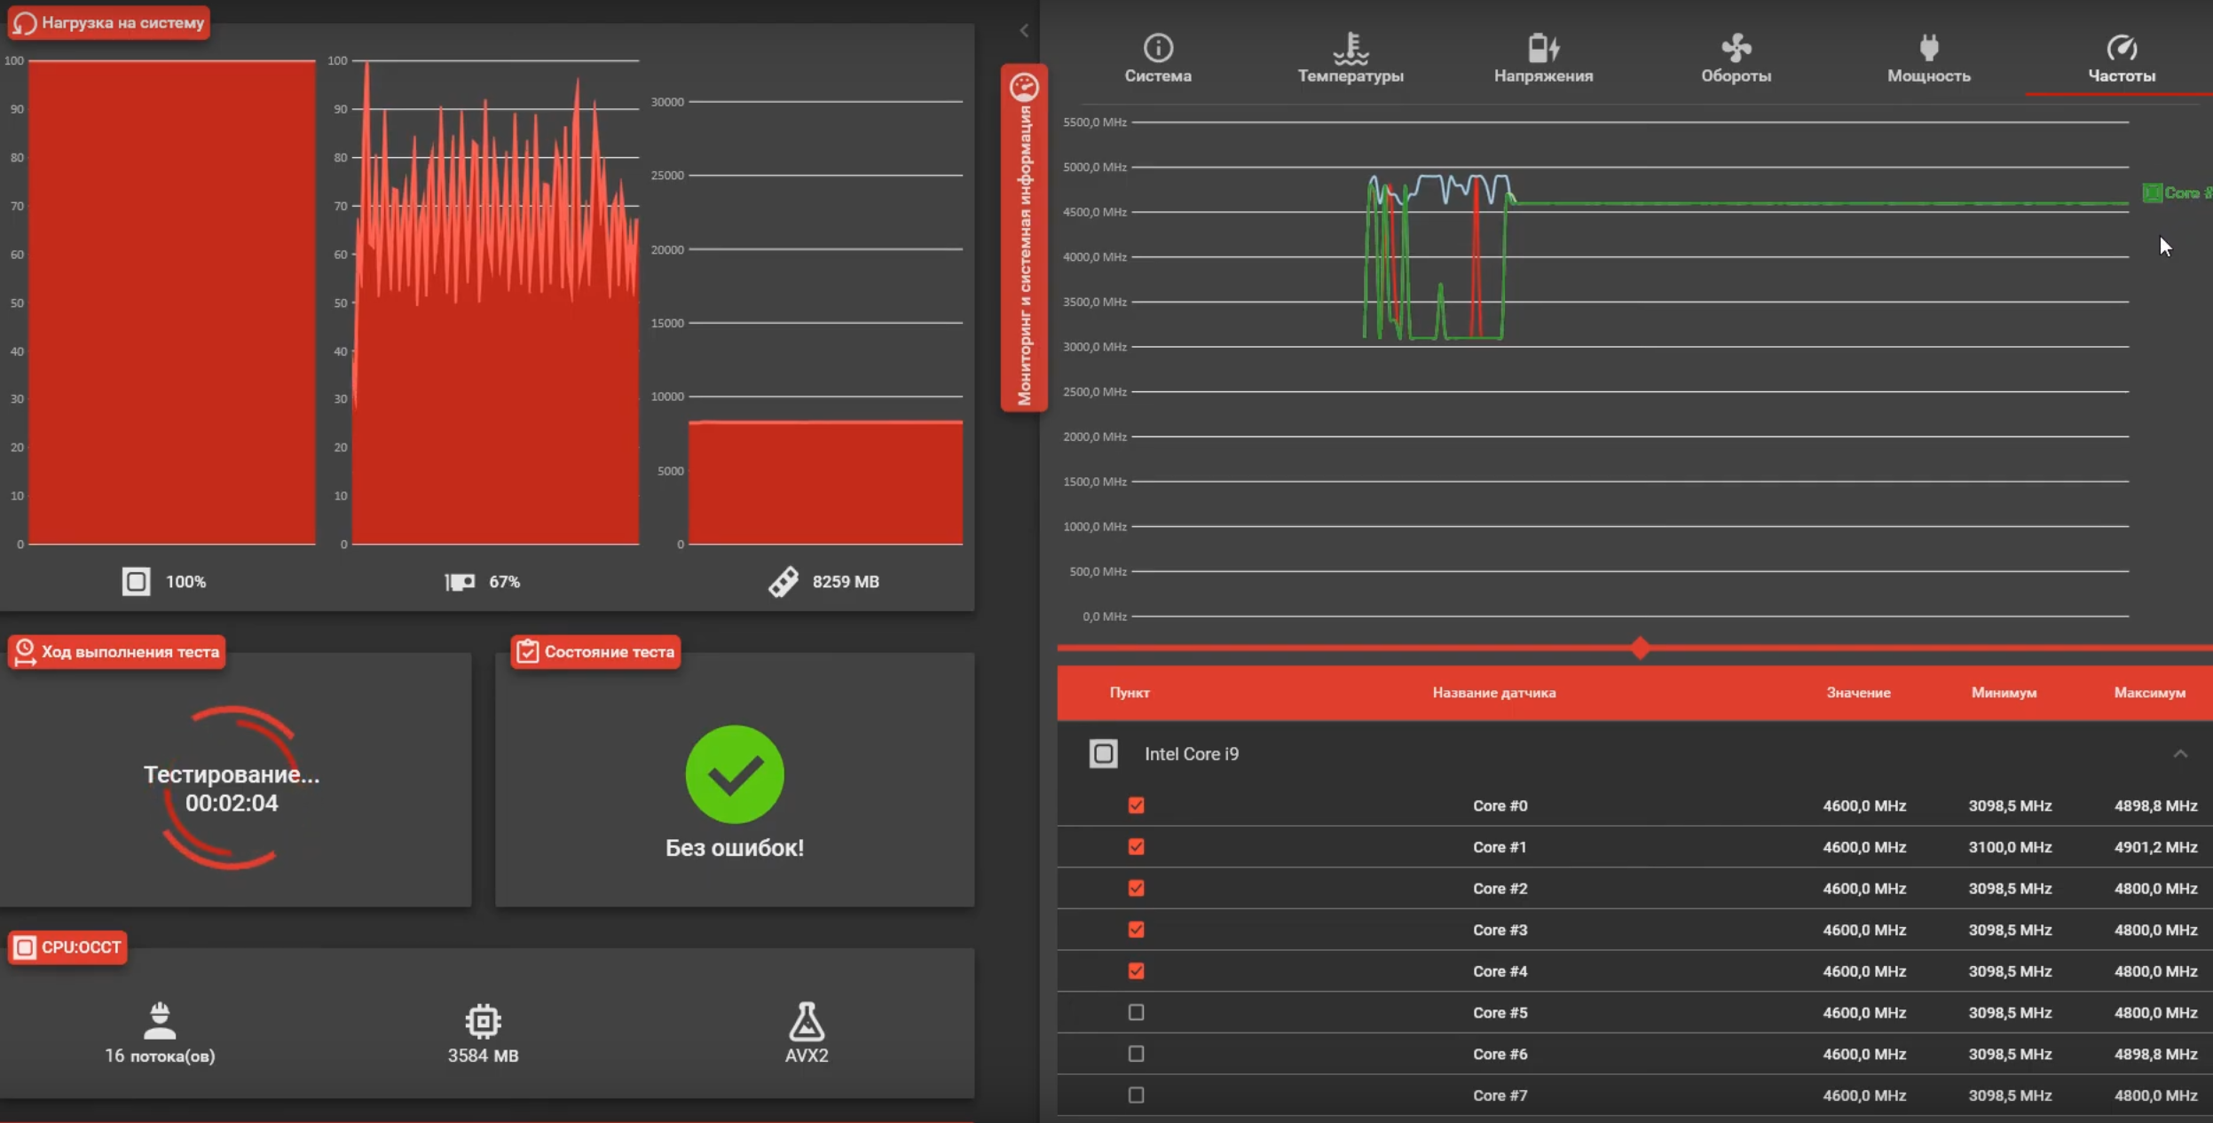The height and width of the screenshot is (1123, 2213).
Task: Uncheck the Core #0 checkbox
Action: tap(1136, 805)
